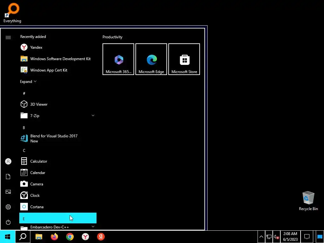Open Documents from the Start sidebar
This screenshot has height=243, width=324.
pos(8,177)
